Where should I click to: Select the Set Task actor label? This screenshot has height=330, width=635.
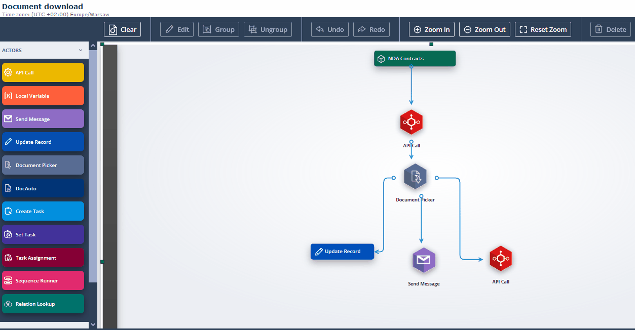[x=25, y=235]
